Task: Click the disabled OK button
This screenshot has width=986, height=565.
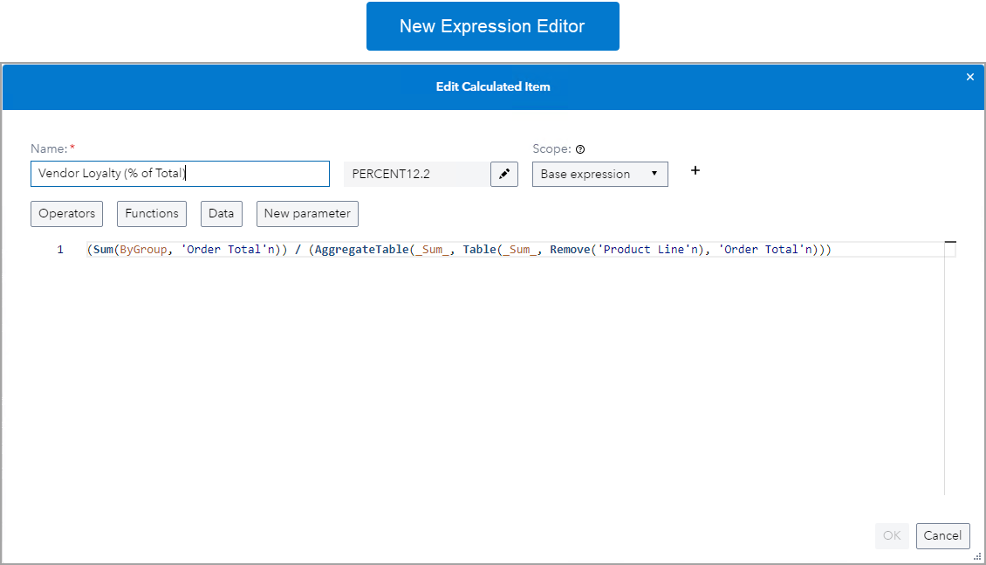Action: pos(892,535)
